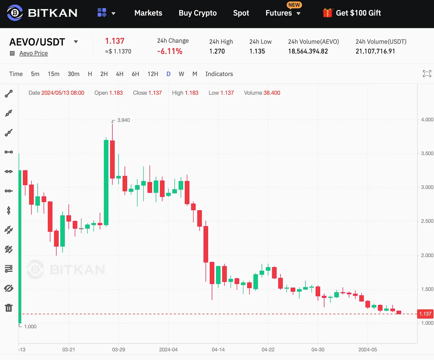The height and width of the screenshot is (360, 434).
Task: Select the 30m chart interval
Action: point(74,74)
